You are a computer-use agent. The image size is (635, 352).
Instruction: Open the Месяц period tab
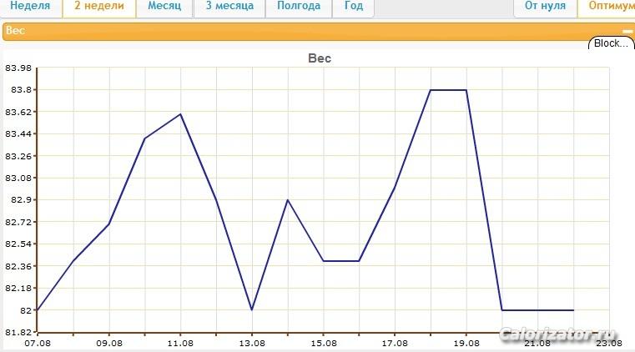click(164, 7)
